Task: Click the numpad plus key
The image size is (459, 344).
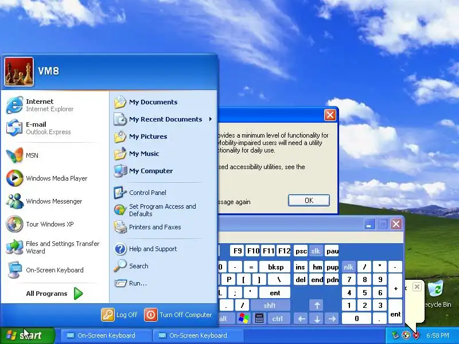Action: click(395, 286)
